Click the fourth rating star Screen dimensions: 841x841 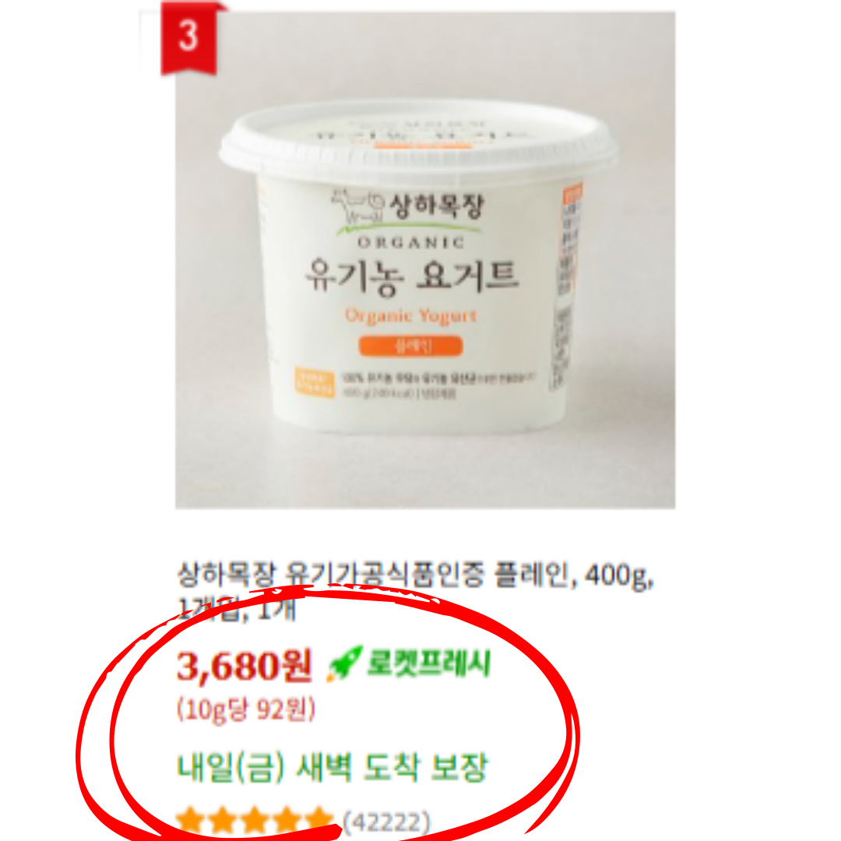tap(287, 820)
